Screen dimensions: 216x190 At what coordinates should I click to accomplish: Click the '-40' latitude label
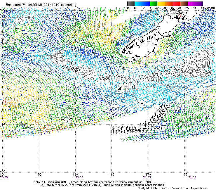3,9
